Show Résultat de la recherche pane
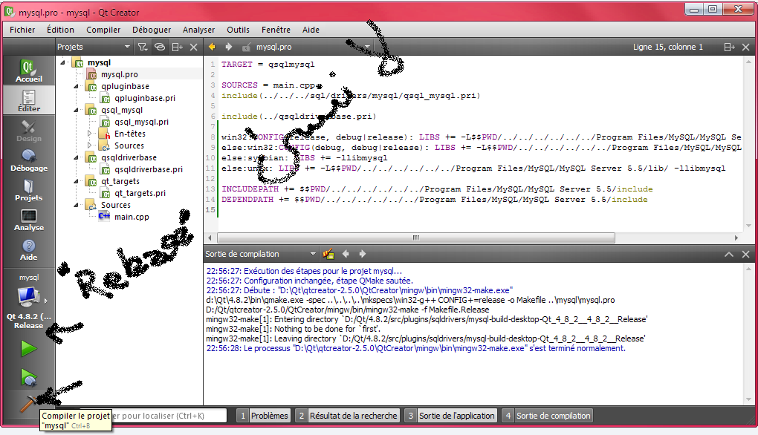758x435 pixels. (348, 416)
